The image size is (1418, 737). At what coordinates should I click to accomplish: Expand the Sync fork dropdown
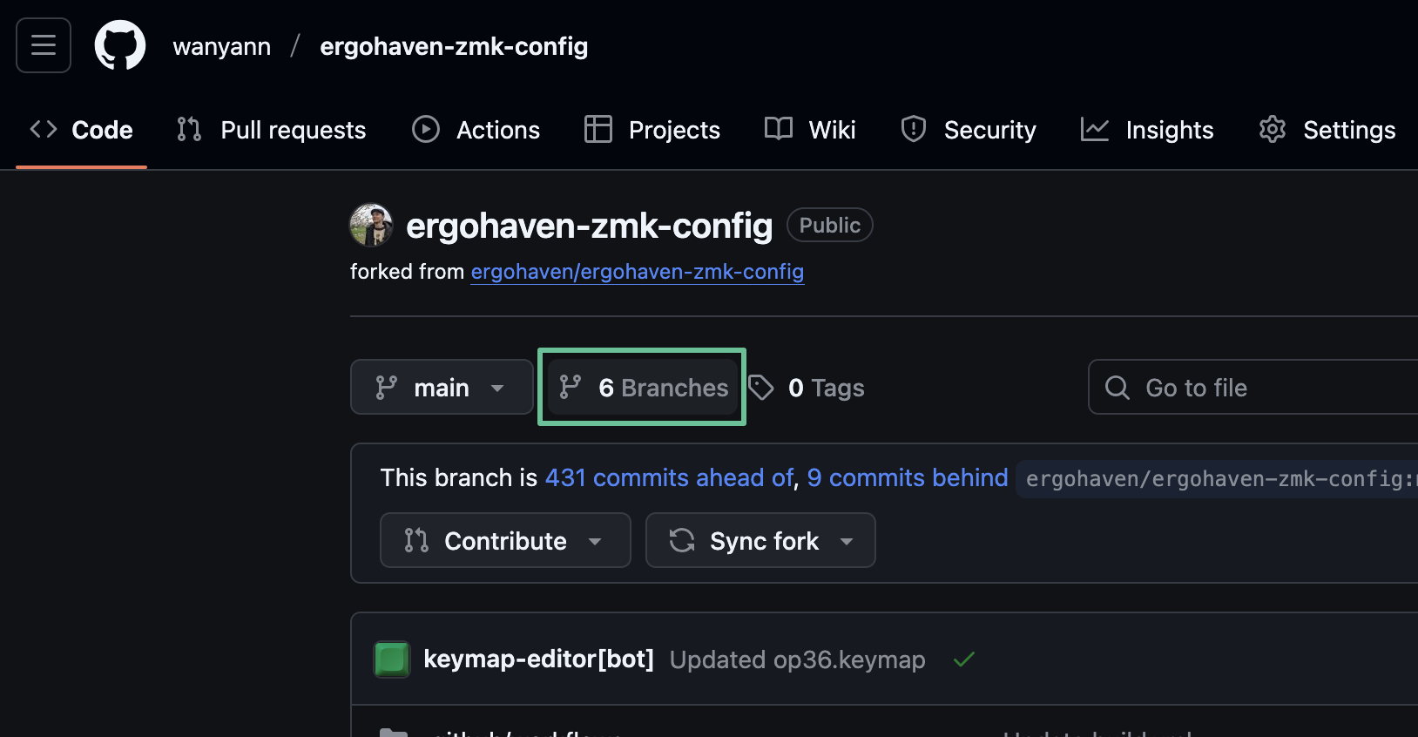pos(760,541)
